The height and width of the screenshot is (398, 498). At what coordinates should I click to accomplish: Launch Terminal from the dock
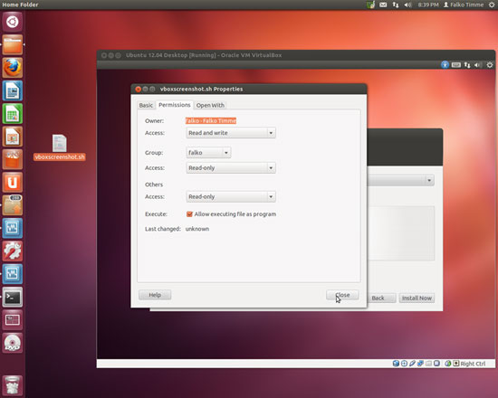[13, 297]
